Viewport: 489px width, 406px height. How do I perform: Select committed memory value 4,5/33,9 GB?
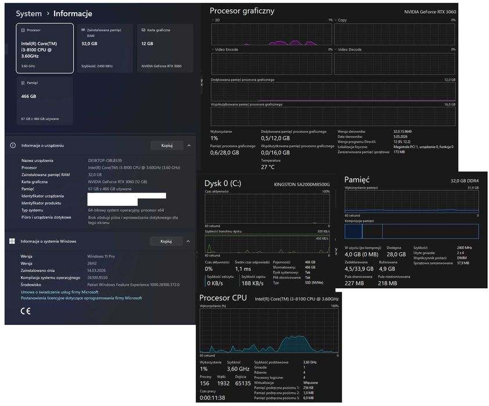pos(359,269)
